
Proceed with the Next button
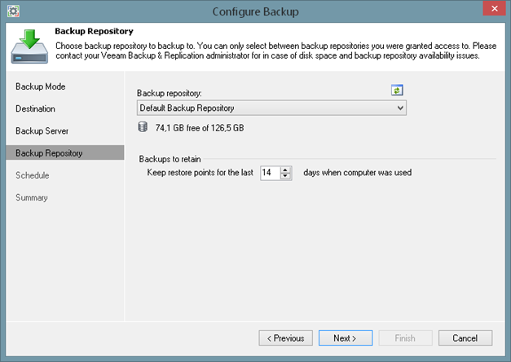click(345, 338)
